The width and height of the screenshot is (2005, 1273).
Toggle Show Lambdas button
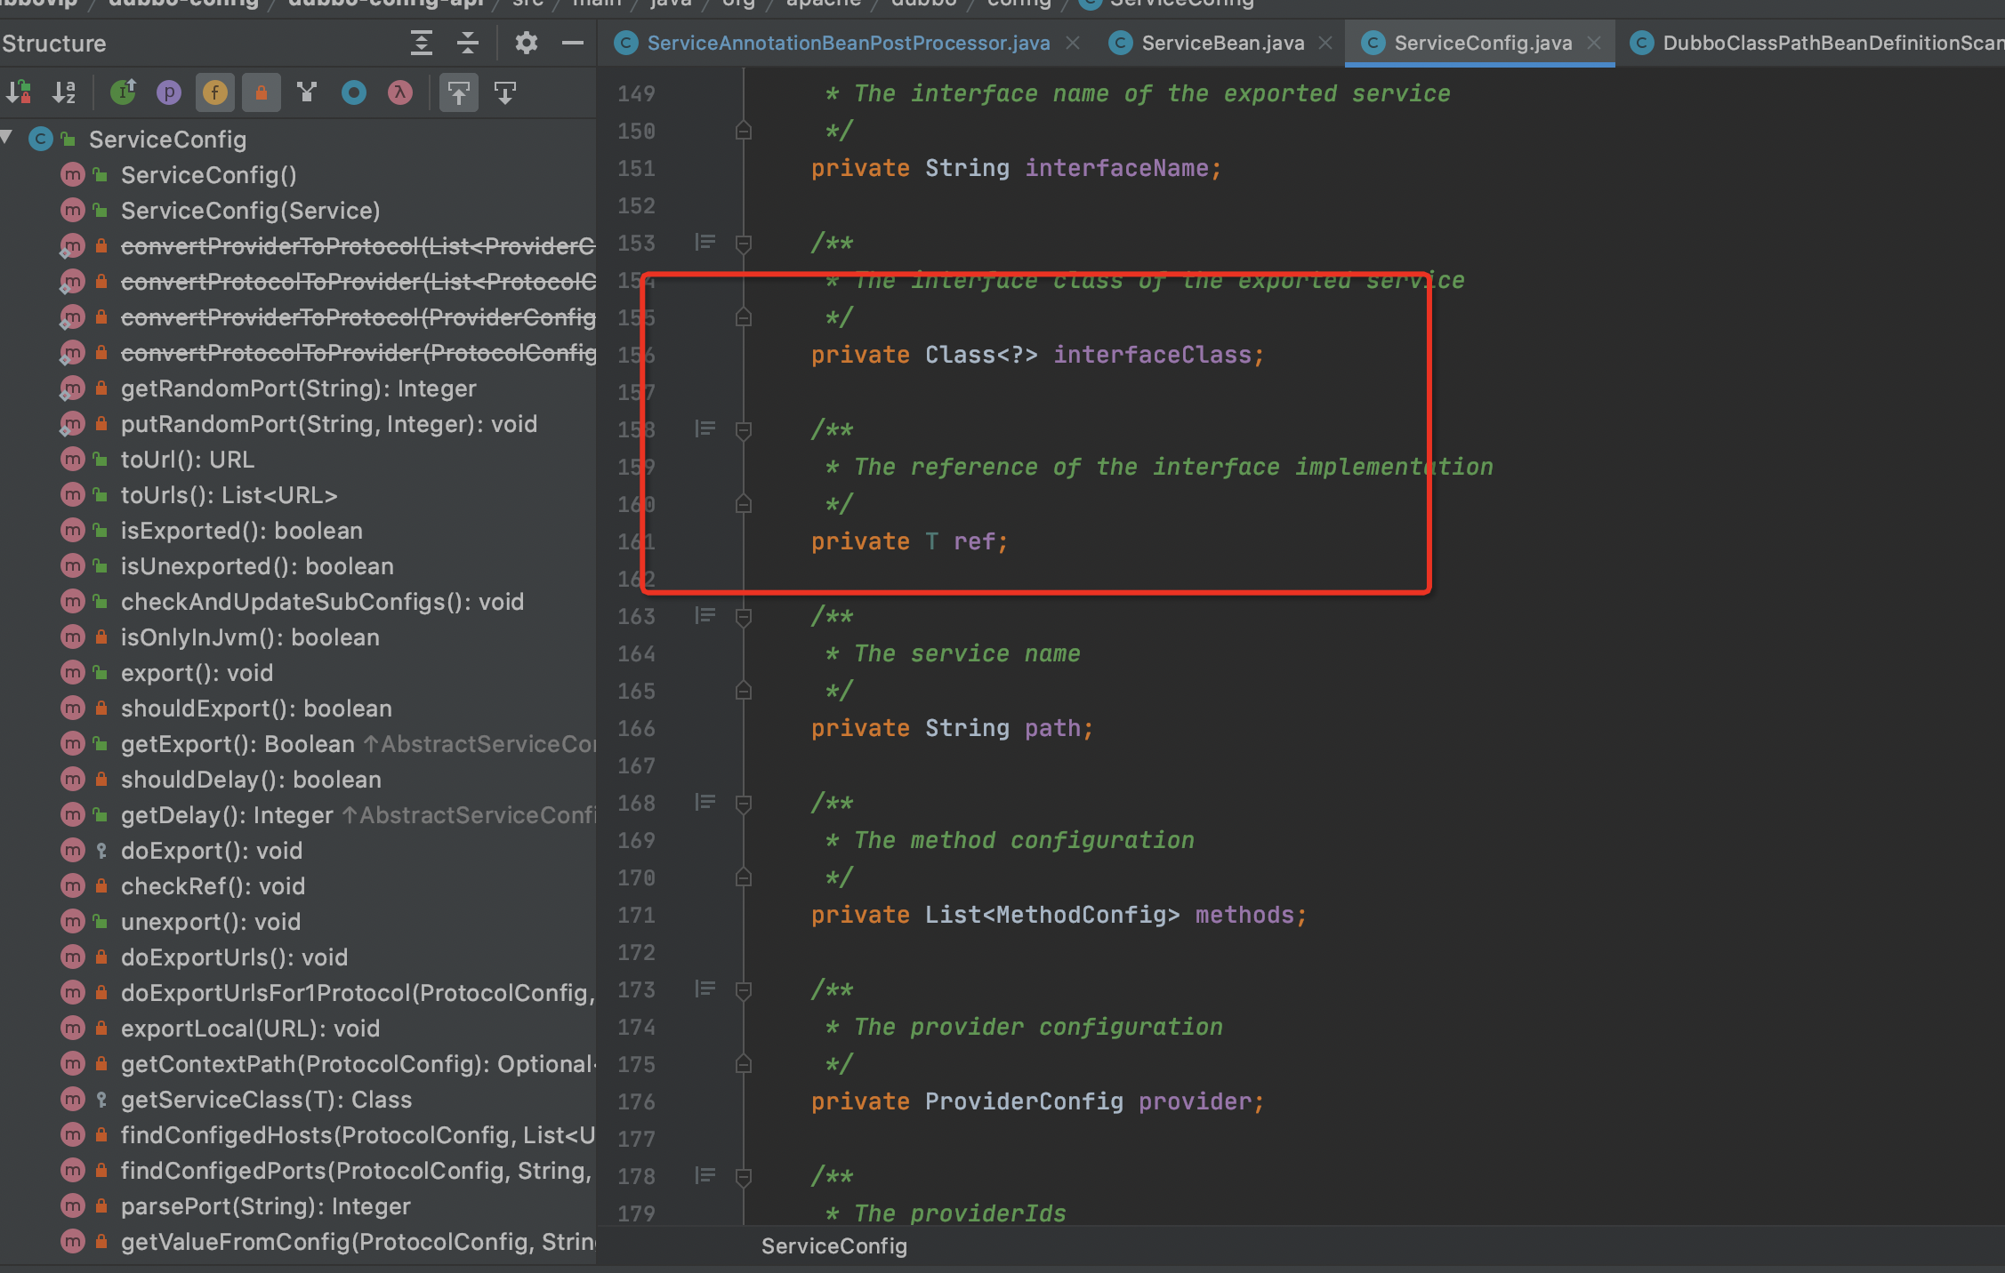400,92
